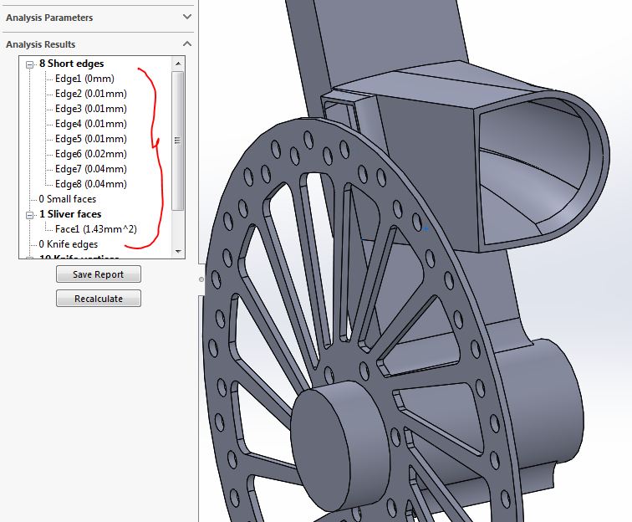The width and height of the screenshot is (632, 522).
Task: Click the results list scroll down arrow
Action: point(178,251)
